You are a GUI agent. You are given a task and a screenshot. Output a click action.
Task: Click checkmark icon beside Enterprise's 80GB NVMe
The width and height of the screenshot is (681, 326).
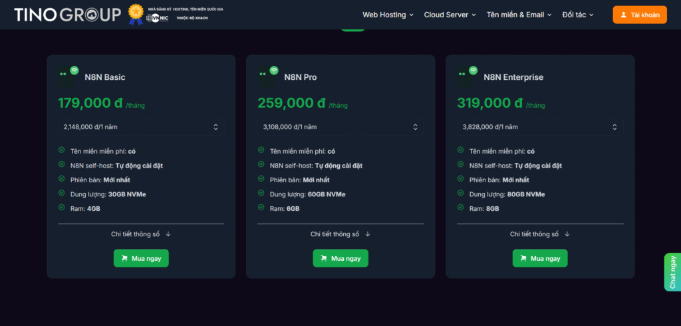461,194
